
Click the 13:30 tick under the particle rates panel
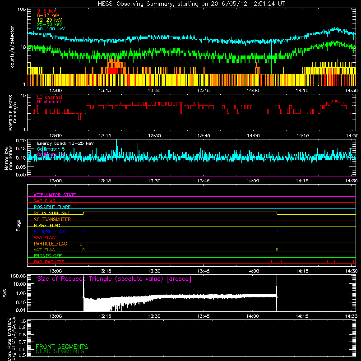pyautogui.click(x=154, y=136)
